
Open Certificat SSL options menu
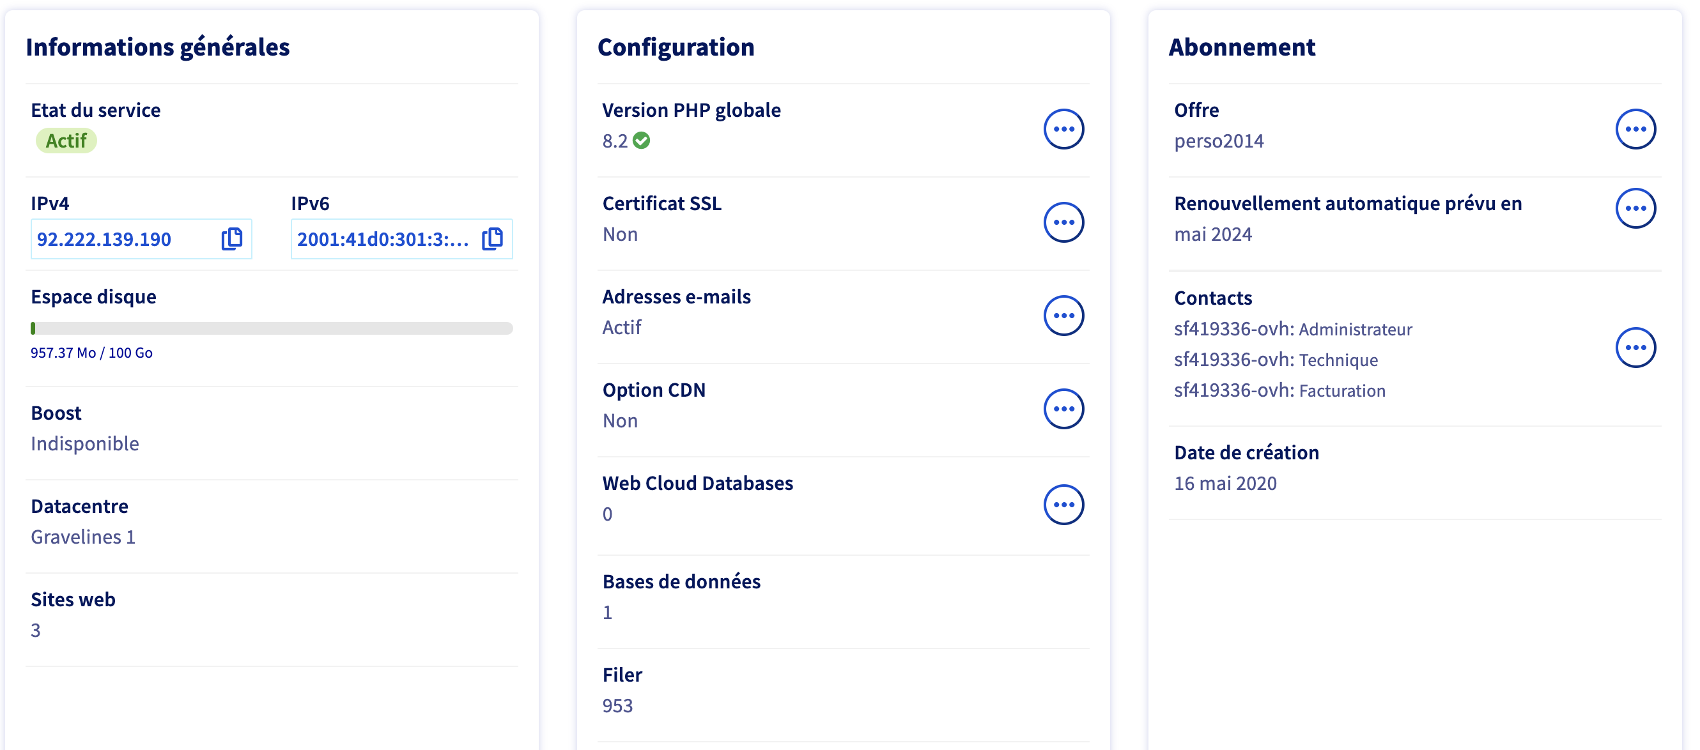point(1063,222)
